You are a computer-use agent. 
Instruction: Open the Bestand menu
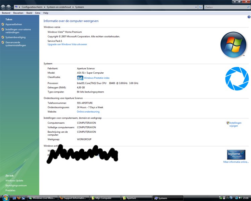6,13
